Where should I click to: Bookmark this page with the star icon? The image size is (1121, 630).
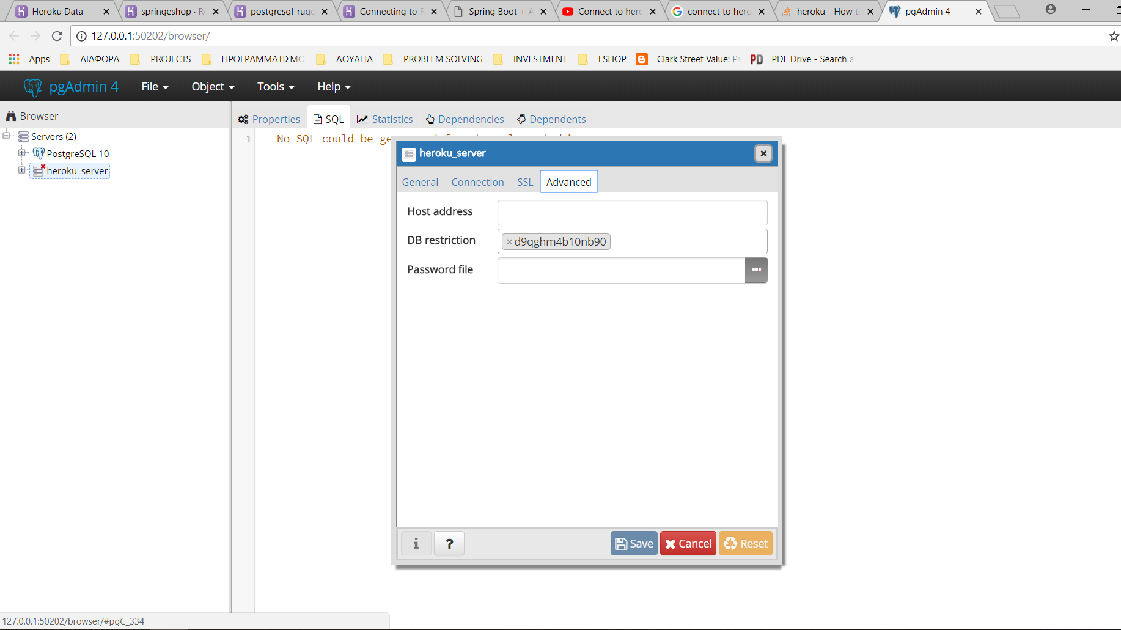(x=1114, y=36)
